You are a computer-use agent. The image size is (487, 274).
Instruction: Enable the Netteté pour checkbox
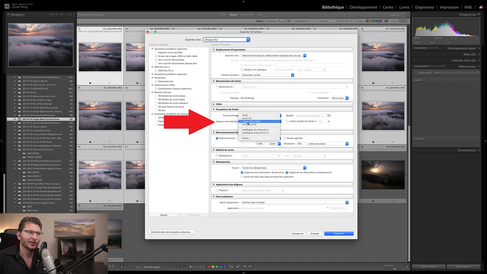217,156
